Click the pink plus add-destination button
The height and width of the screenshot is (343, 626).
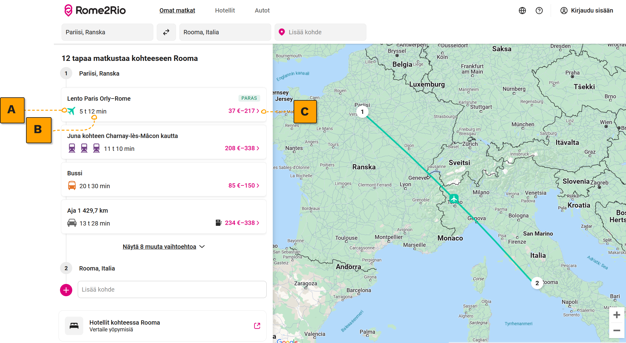[x=66, y=290]
